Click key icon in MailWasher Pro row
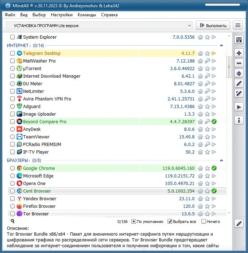Screen dimensions: 248x253 click(x=207, y=61)
